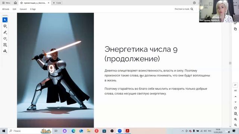This screenshot has height=134, width=239.
Task: Rotate the page clockwise
Action: coord(235,108)
